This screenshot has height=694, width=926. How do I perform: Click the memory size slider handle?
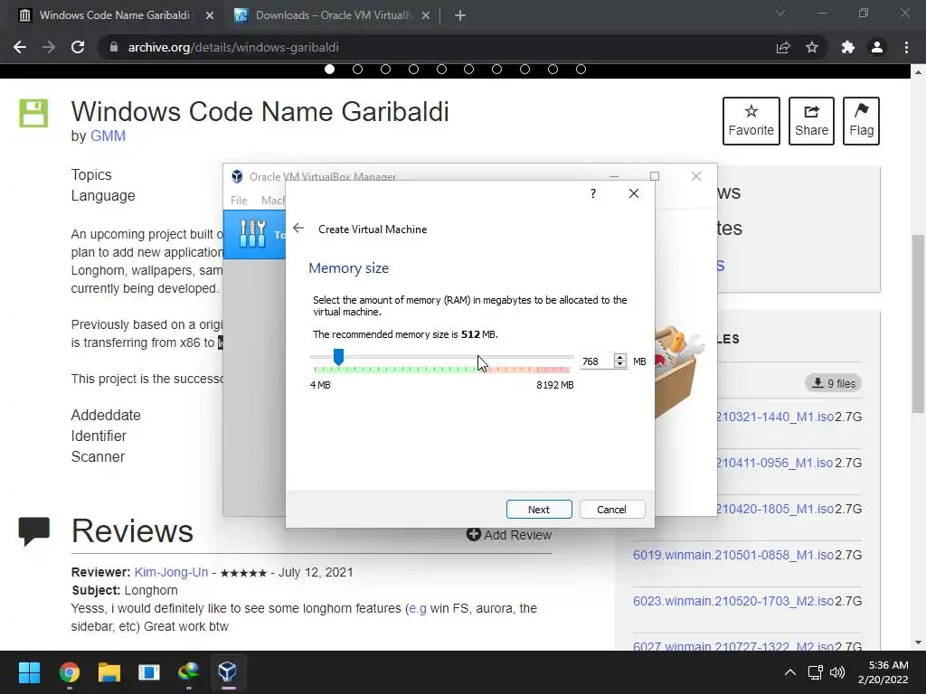[x=338, y=356]
